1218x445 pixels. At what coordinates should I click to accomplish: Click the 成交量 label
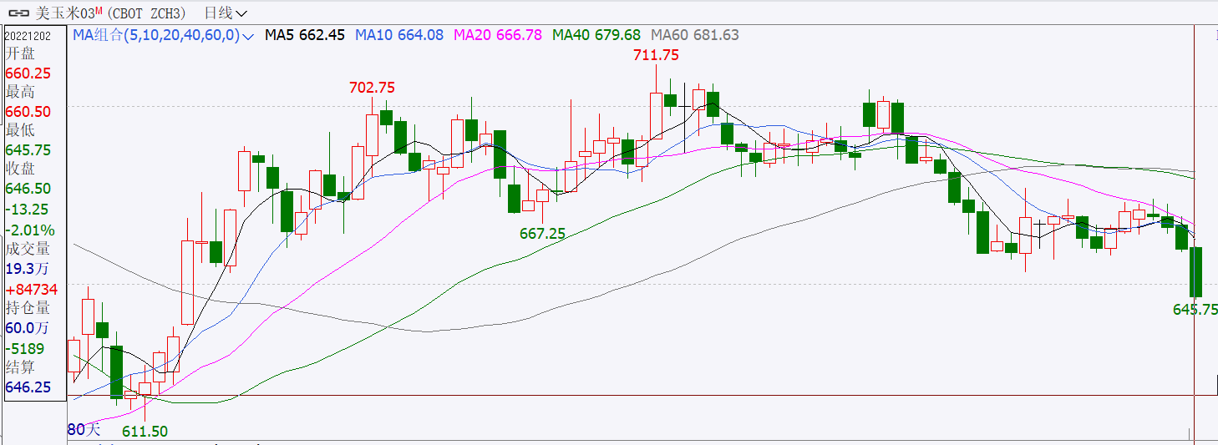[28, 249]
